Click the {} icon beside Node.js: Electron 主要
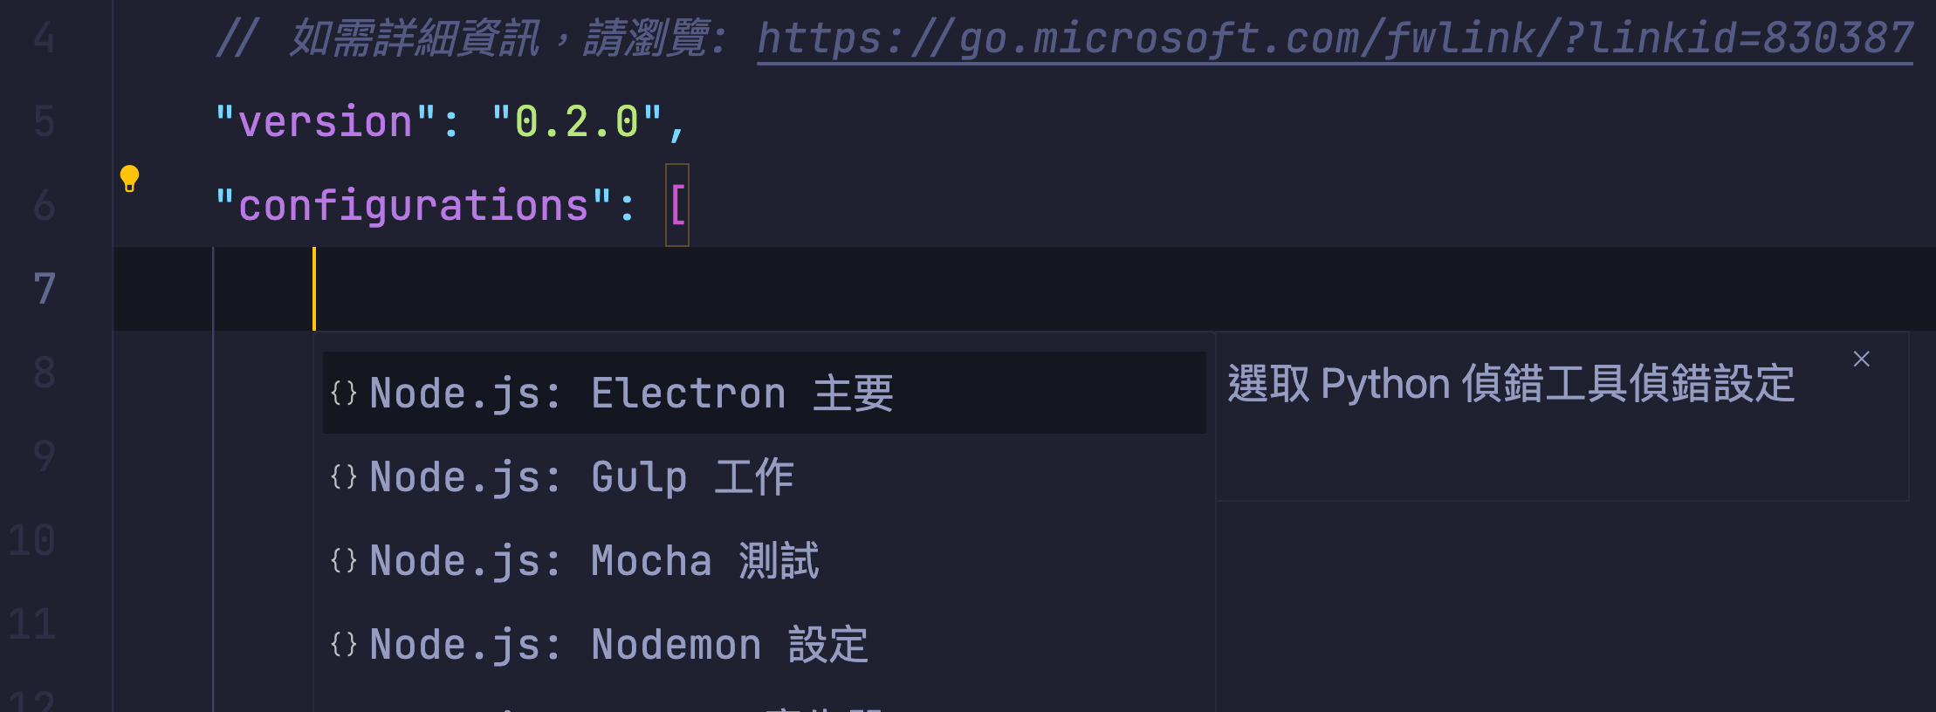 [345, 393]
